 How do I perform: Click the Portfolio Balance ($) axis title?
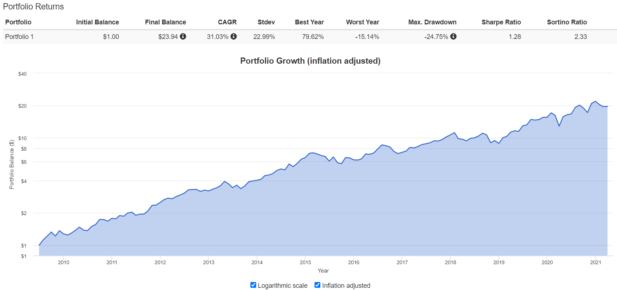(x=12, y=164)
